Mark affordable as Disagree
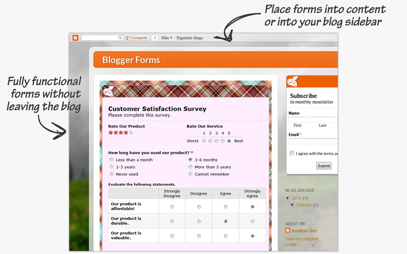The width and height of the screenshot is (407, 254). click(x=199, y=207)
